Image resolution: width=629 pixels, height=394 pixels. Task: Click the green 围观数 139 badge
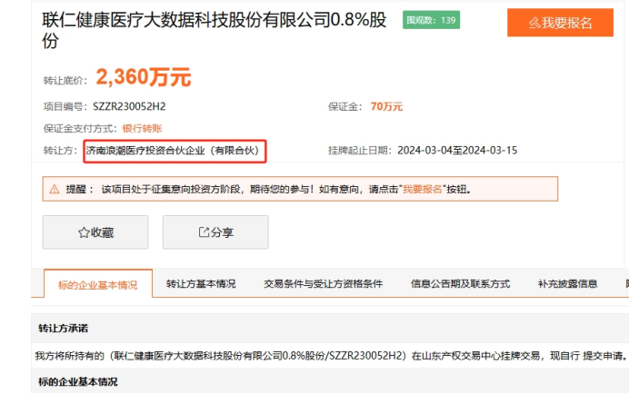coord(430,20)
